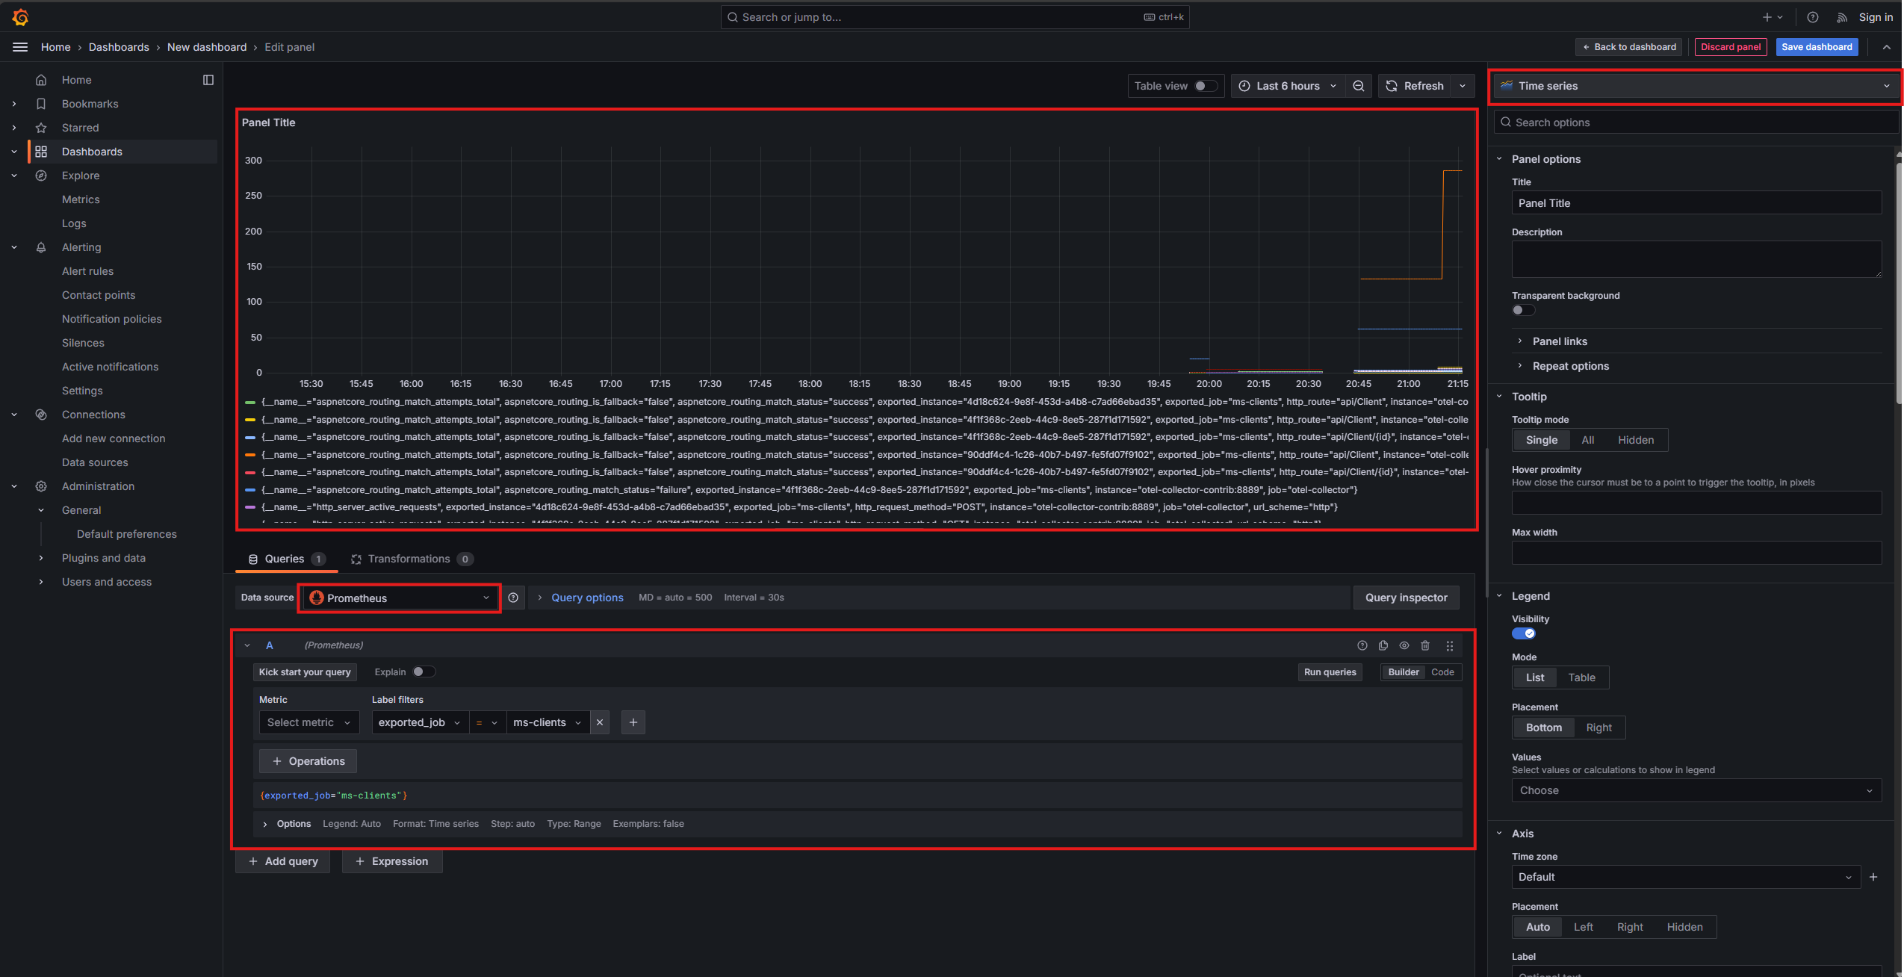Open the Time series visualization picker

point(1696,86)
